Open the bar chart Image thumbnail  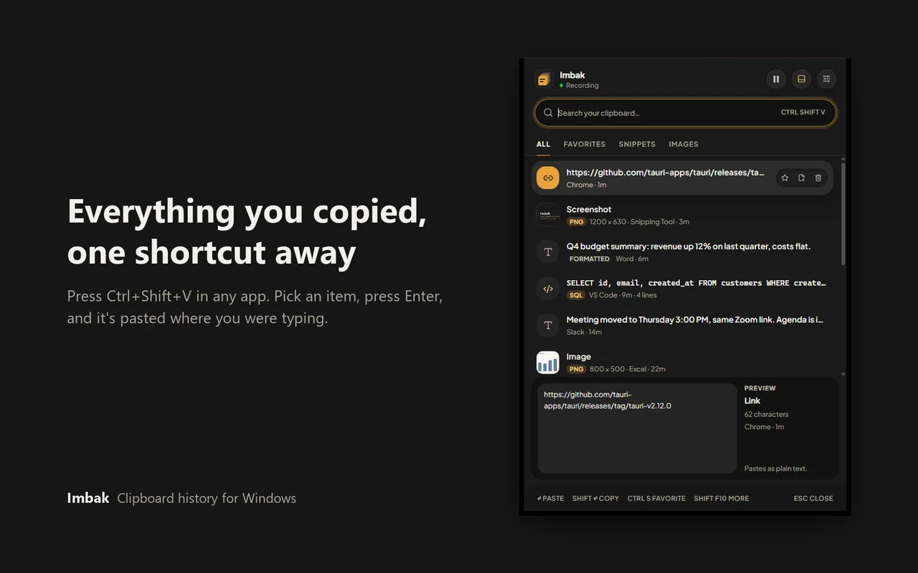point(548,362)
